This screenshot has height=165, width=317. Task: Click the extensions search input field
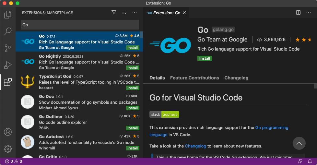click(x=80, y=25)
